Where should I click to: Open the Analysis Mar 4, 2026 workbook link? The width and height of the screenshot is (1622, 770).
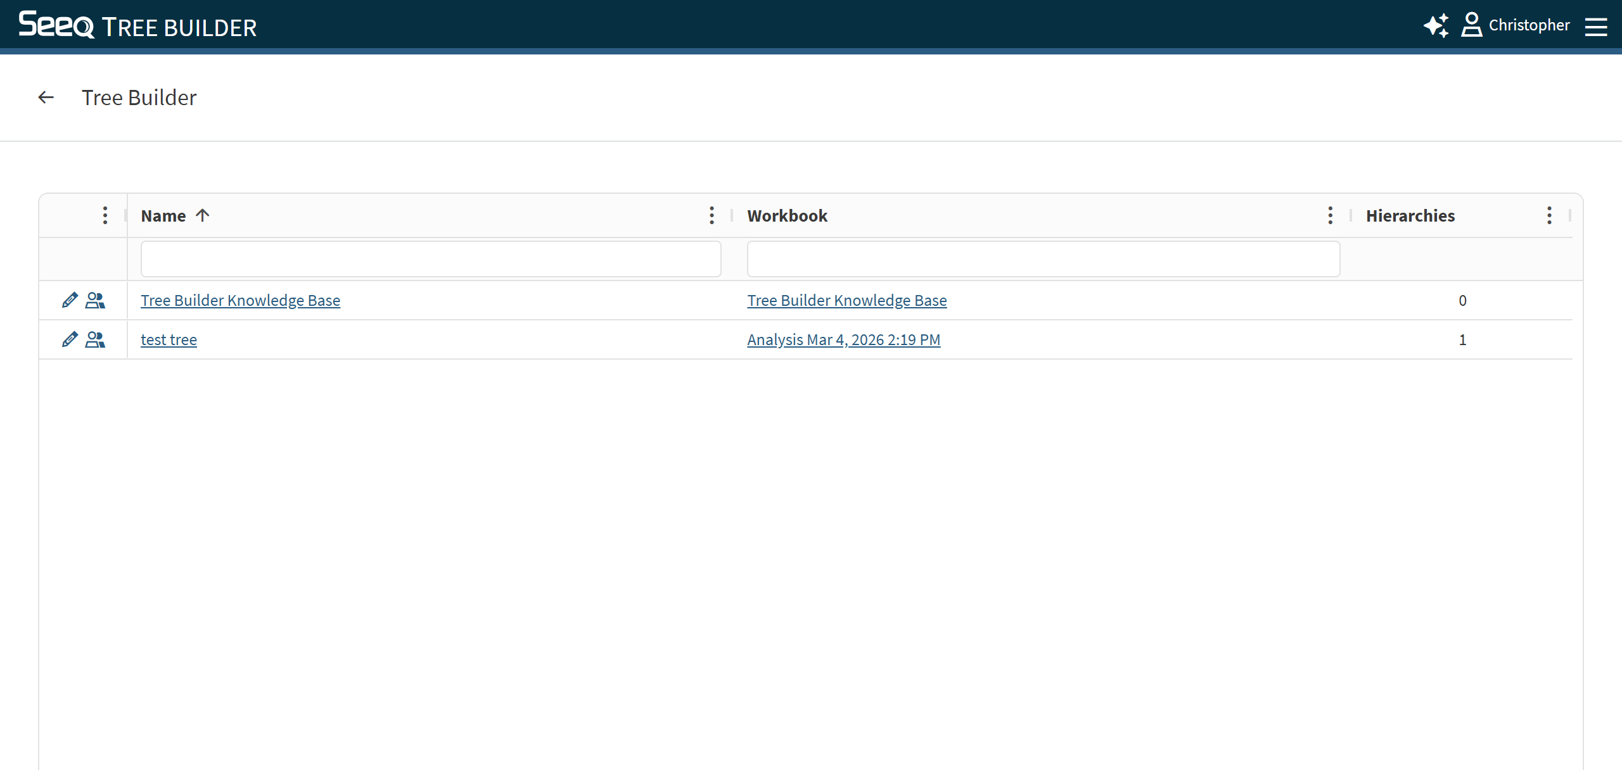point(843,340)
